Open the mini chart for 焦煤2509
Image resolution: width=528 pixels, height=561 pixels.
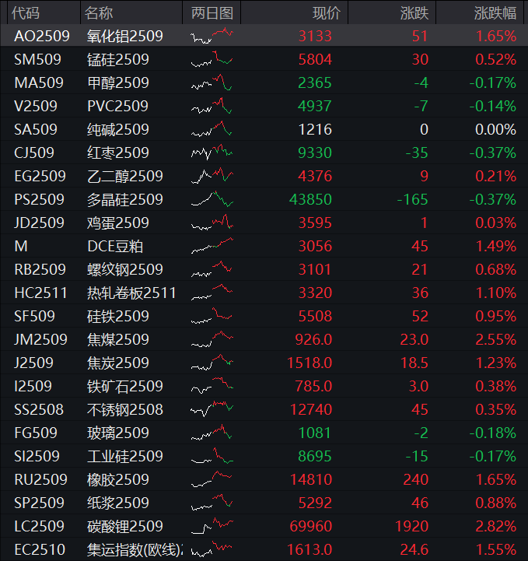click(x=212, y=339)
